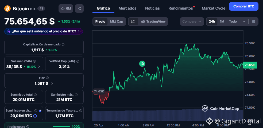Click the AI chat icon in price question

(9, 31)
